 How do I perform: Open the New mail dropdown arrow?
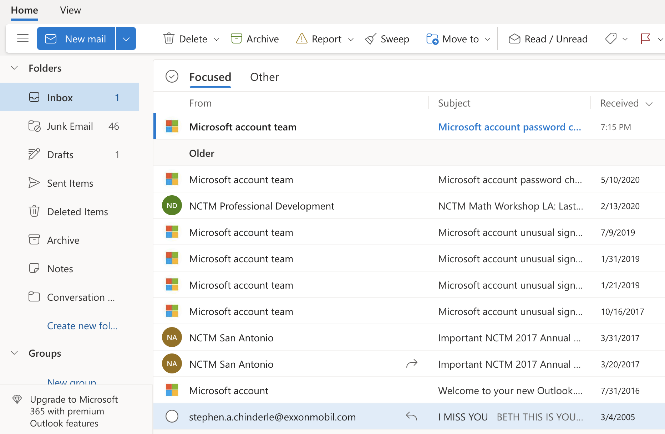126,38
